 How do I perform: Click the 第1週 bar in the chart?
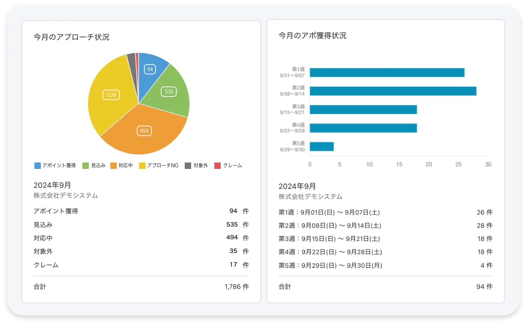click(387, 72)
